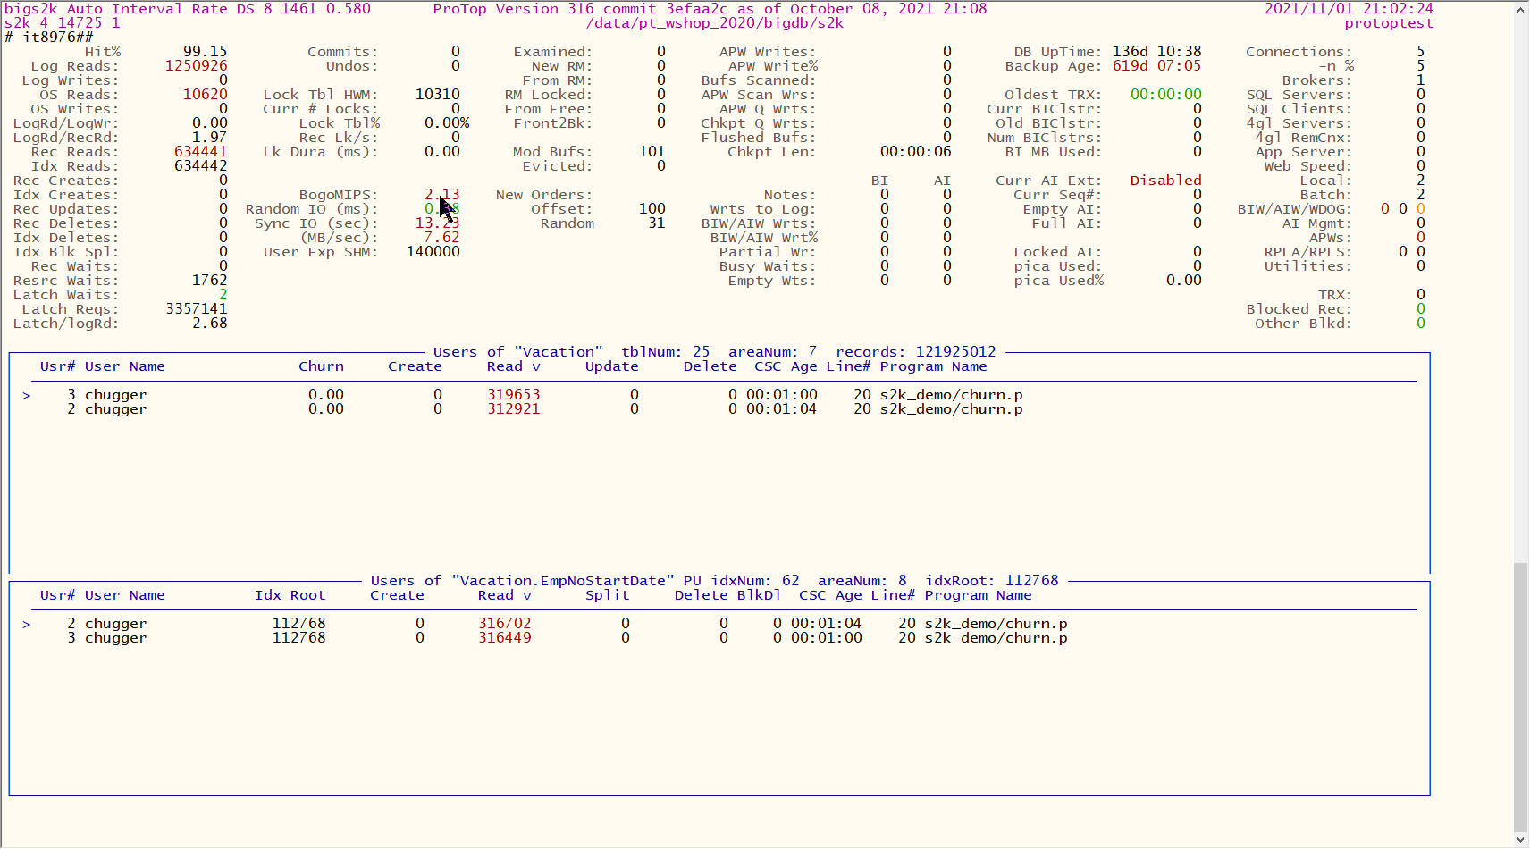Click DB UpTime value 136d 10:38
Screen dimensions: 1530x849
(1156, 52)
